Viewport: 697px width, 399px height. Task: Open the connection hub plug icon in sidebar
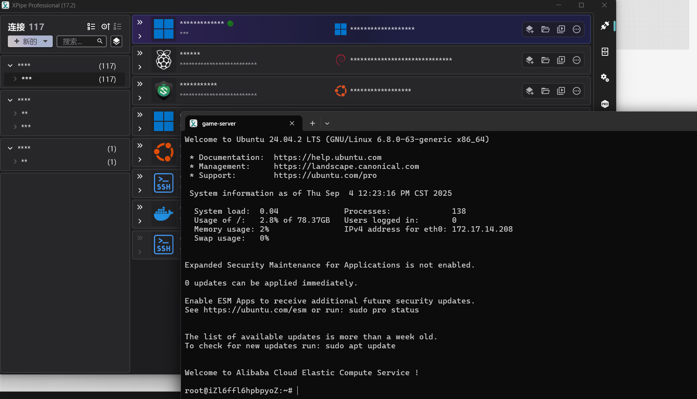coord(605,26)
